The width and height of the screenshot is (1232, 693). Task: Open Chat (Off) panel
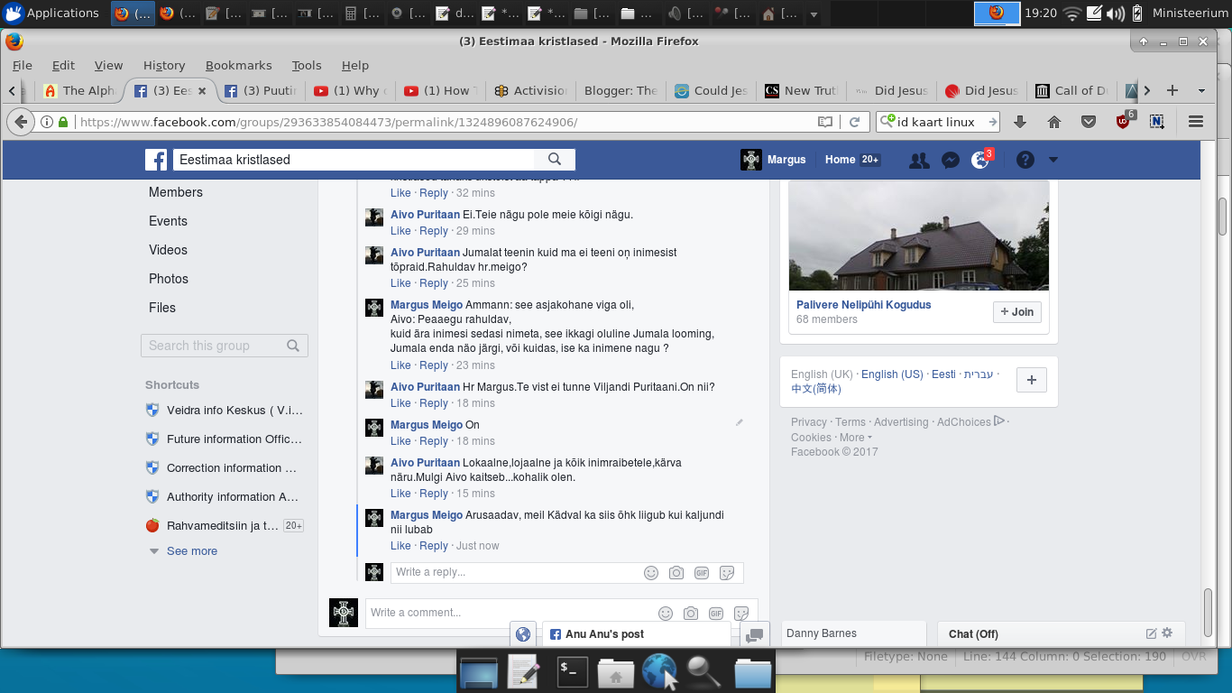pos(973,634)
